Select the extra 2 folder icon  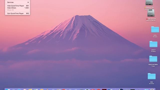click(153, 44)
